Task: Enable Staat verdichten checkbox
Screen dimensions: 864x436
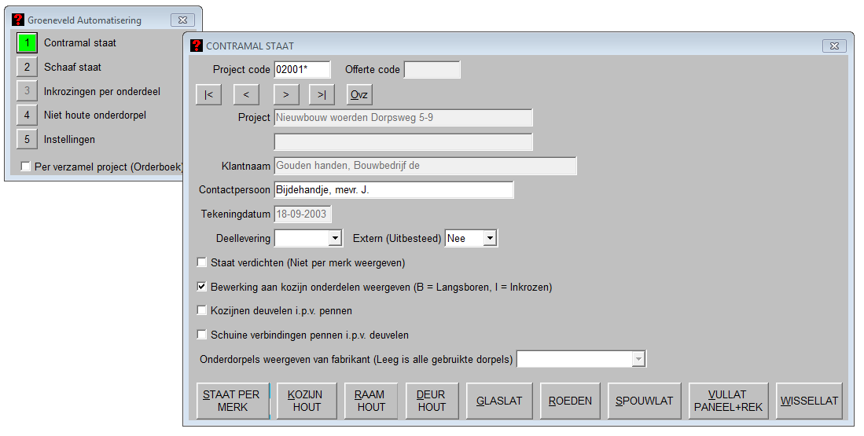Action: (x=202, y=262)
